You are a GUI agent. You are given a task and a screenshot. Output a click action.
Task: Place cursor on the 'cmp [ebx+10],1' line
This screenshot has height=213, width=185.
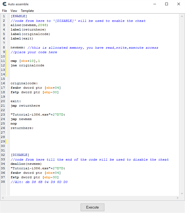coord(25,61)
